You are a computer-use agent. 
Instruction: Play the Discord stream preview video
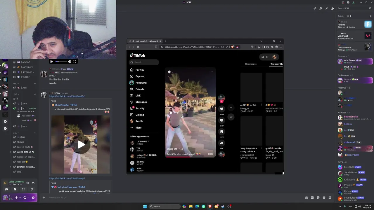coord(51,62)
